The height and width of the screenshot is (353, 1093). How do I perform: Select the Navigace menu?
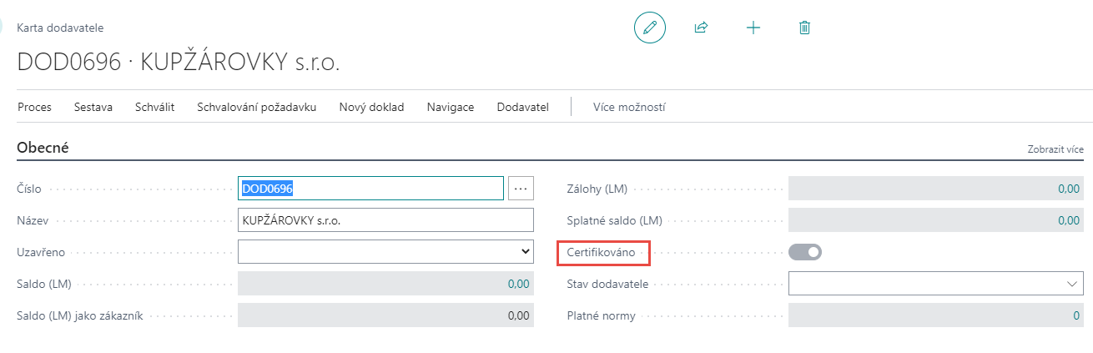coord(450,107)
